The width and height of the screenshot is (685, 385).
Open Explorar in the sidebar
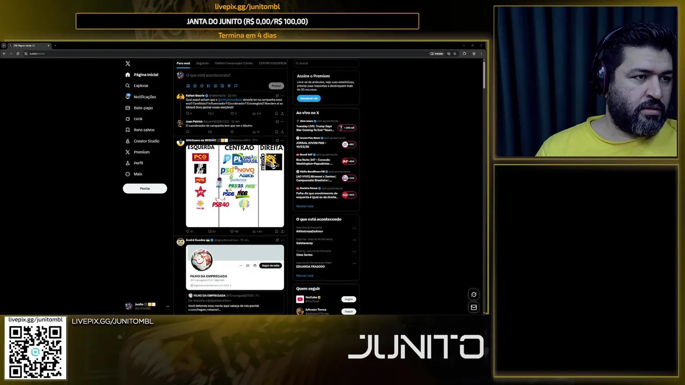[x=137, y=86]
